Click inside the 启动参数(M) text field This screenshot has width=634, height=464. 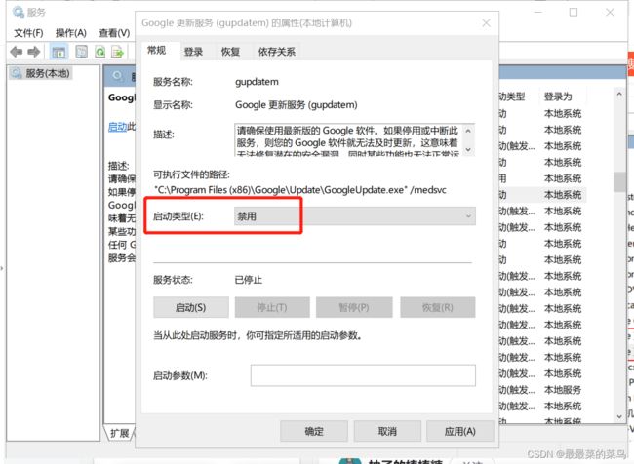[363, 375]
